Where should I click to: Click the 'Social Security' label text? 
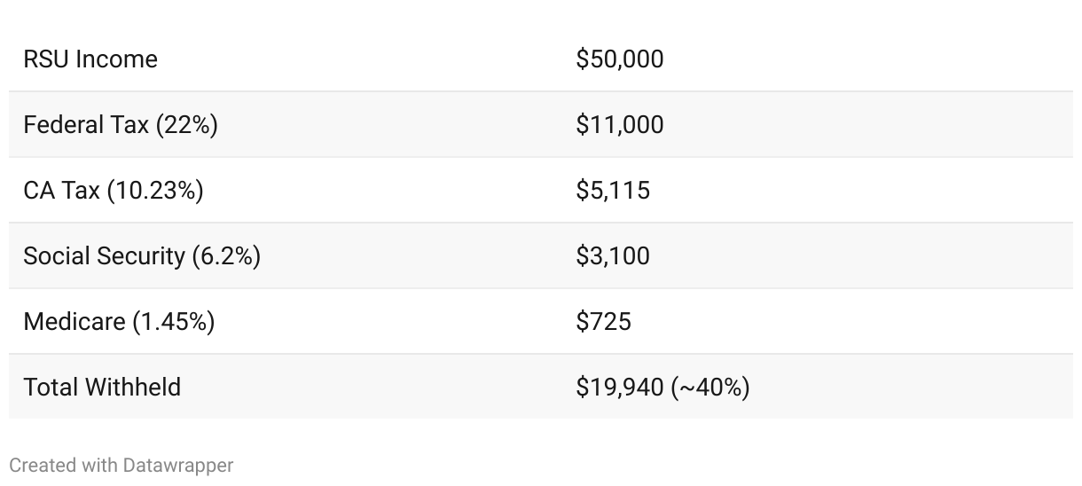104,256
